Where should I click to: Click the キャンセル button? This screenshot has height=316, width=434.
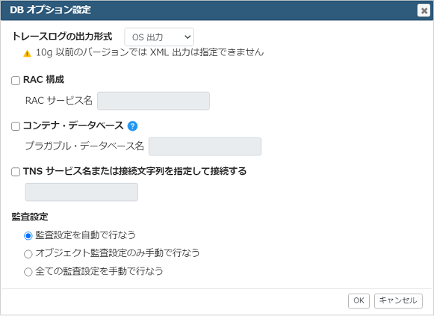pos(398,301)
